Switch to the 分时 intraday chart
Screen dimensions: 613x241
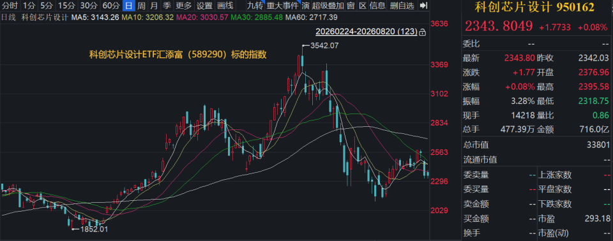[x=10, y=6]
